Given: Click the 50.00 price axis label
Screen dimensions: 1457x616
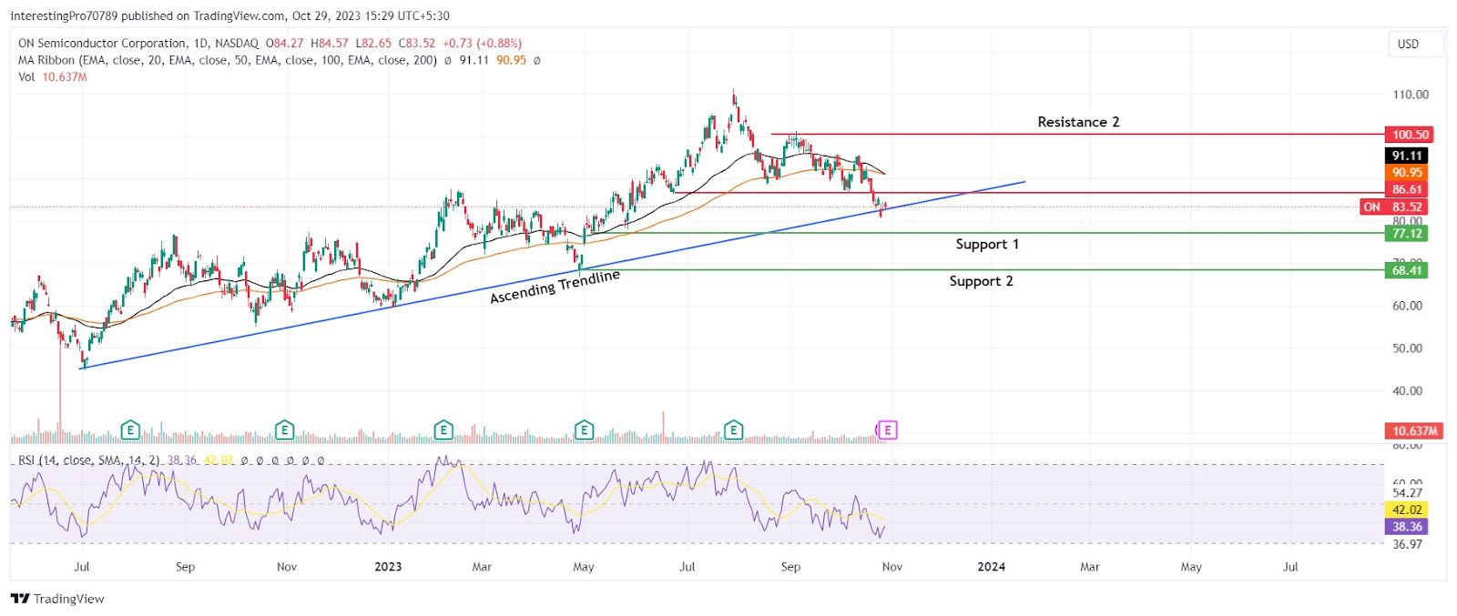Looking at the screenshot, I should click(x=1407, y=348).
